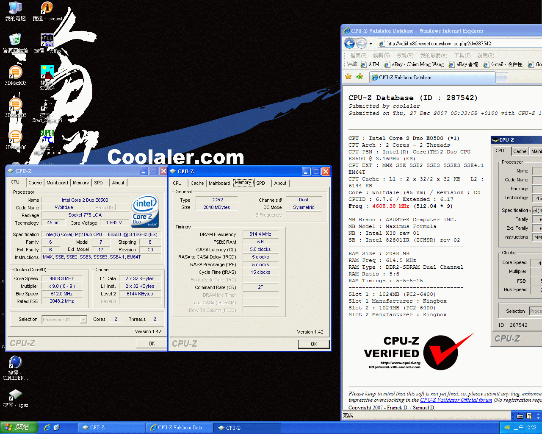Open the 開始 Start menu
This screenshot has height=434, width=542.
19,428
